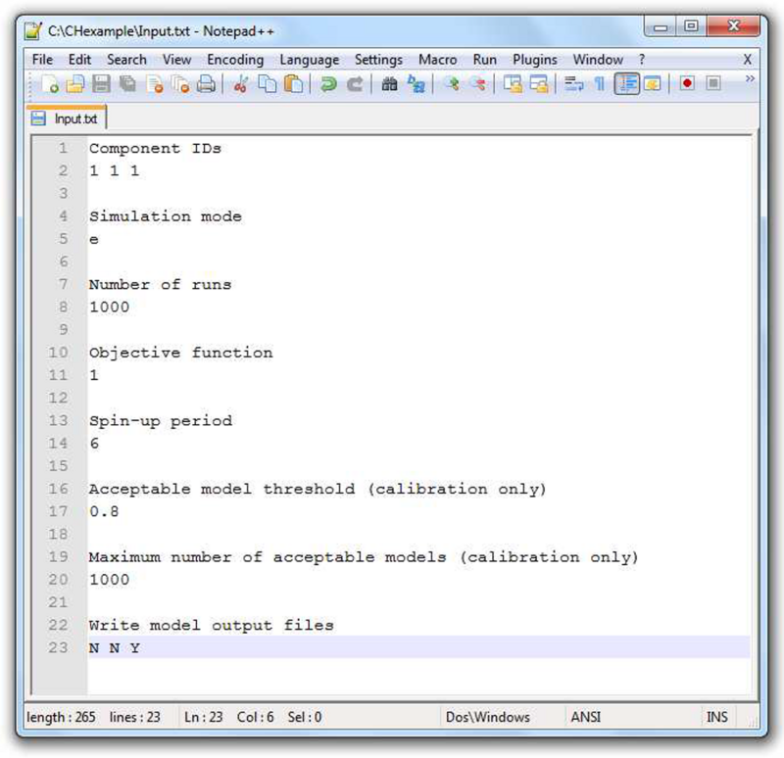Cut selected text with the scissors icon

pos(244,83)
